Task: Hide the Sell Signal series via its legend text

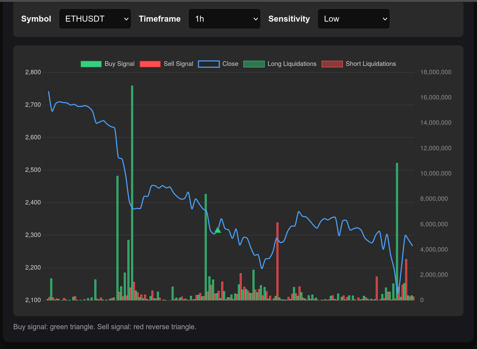Action: point(178,64)
